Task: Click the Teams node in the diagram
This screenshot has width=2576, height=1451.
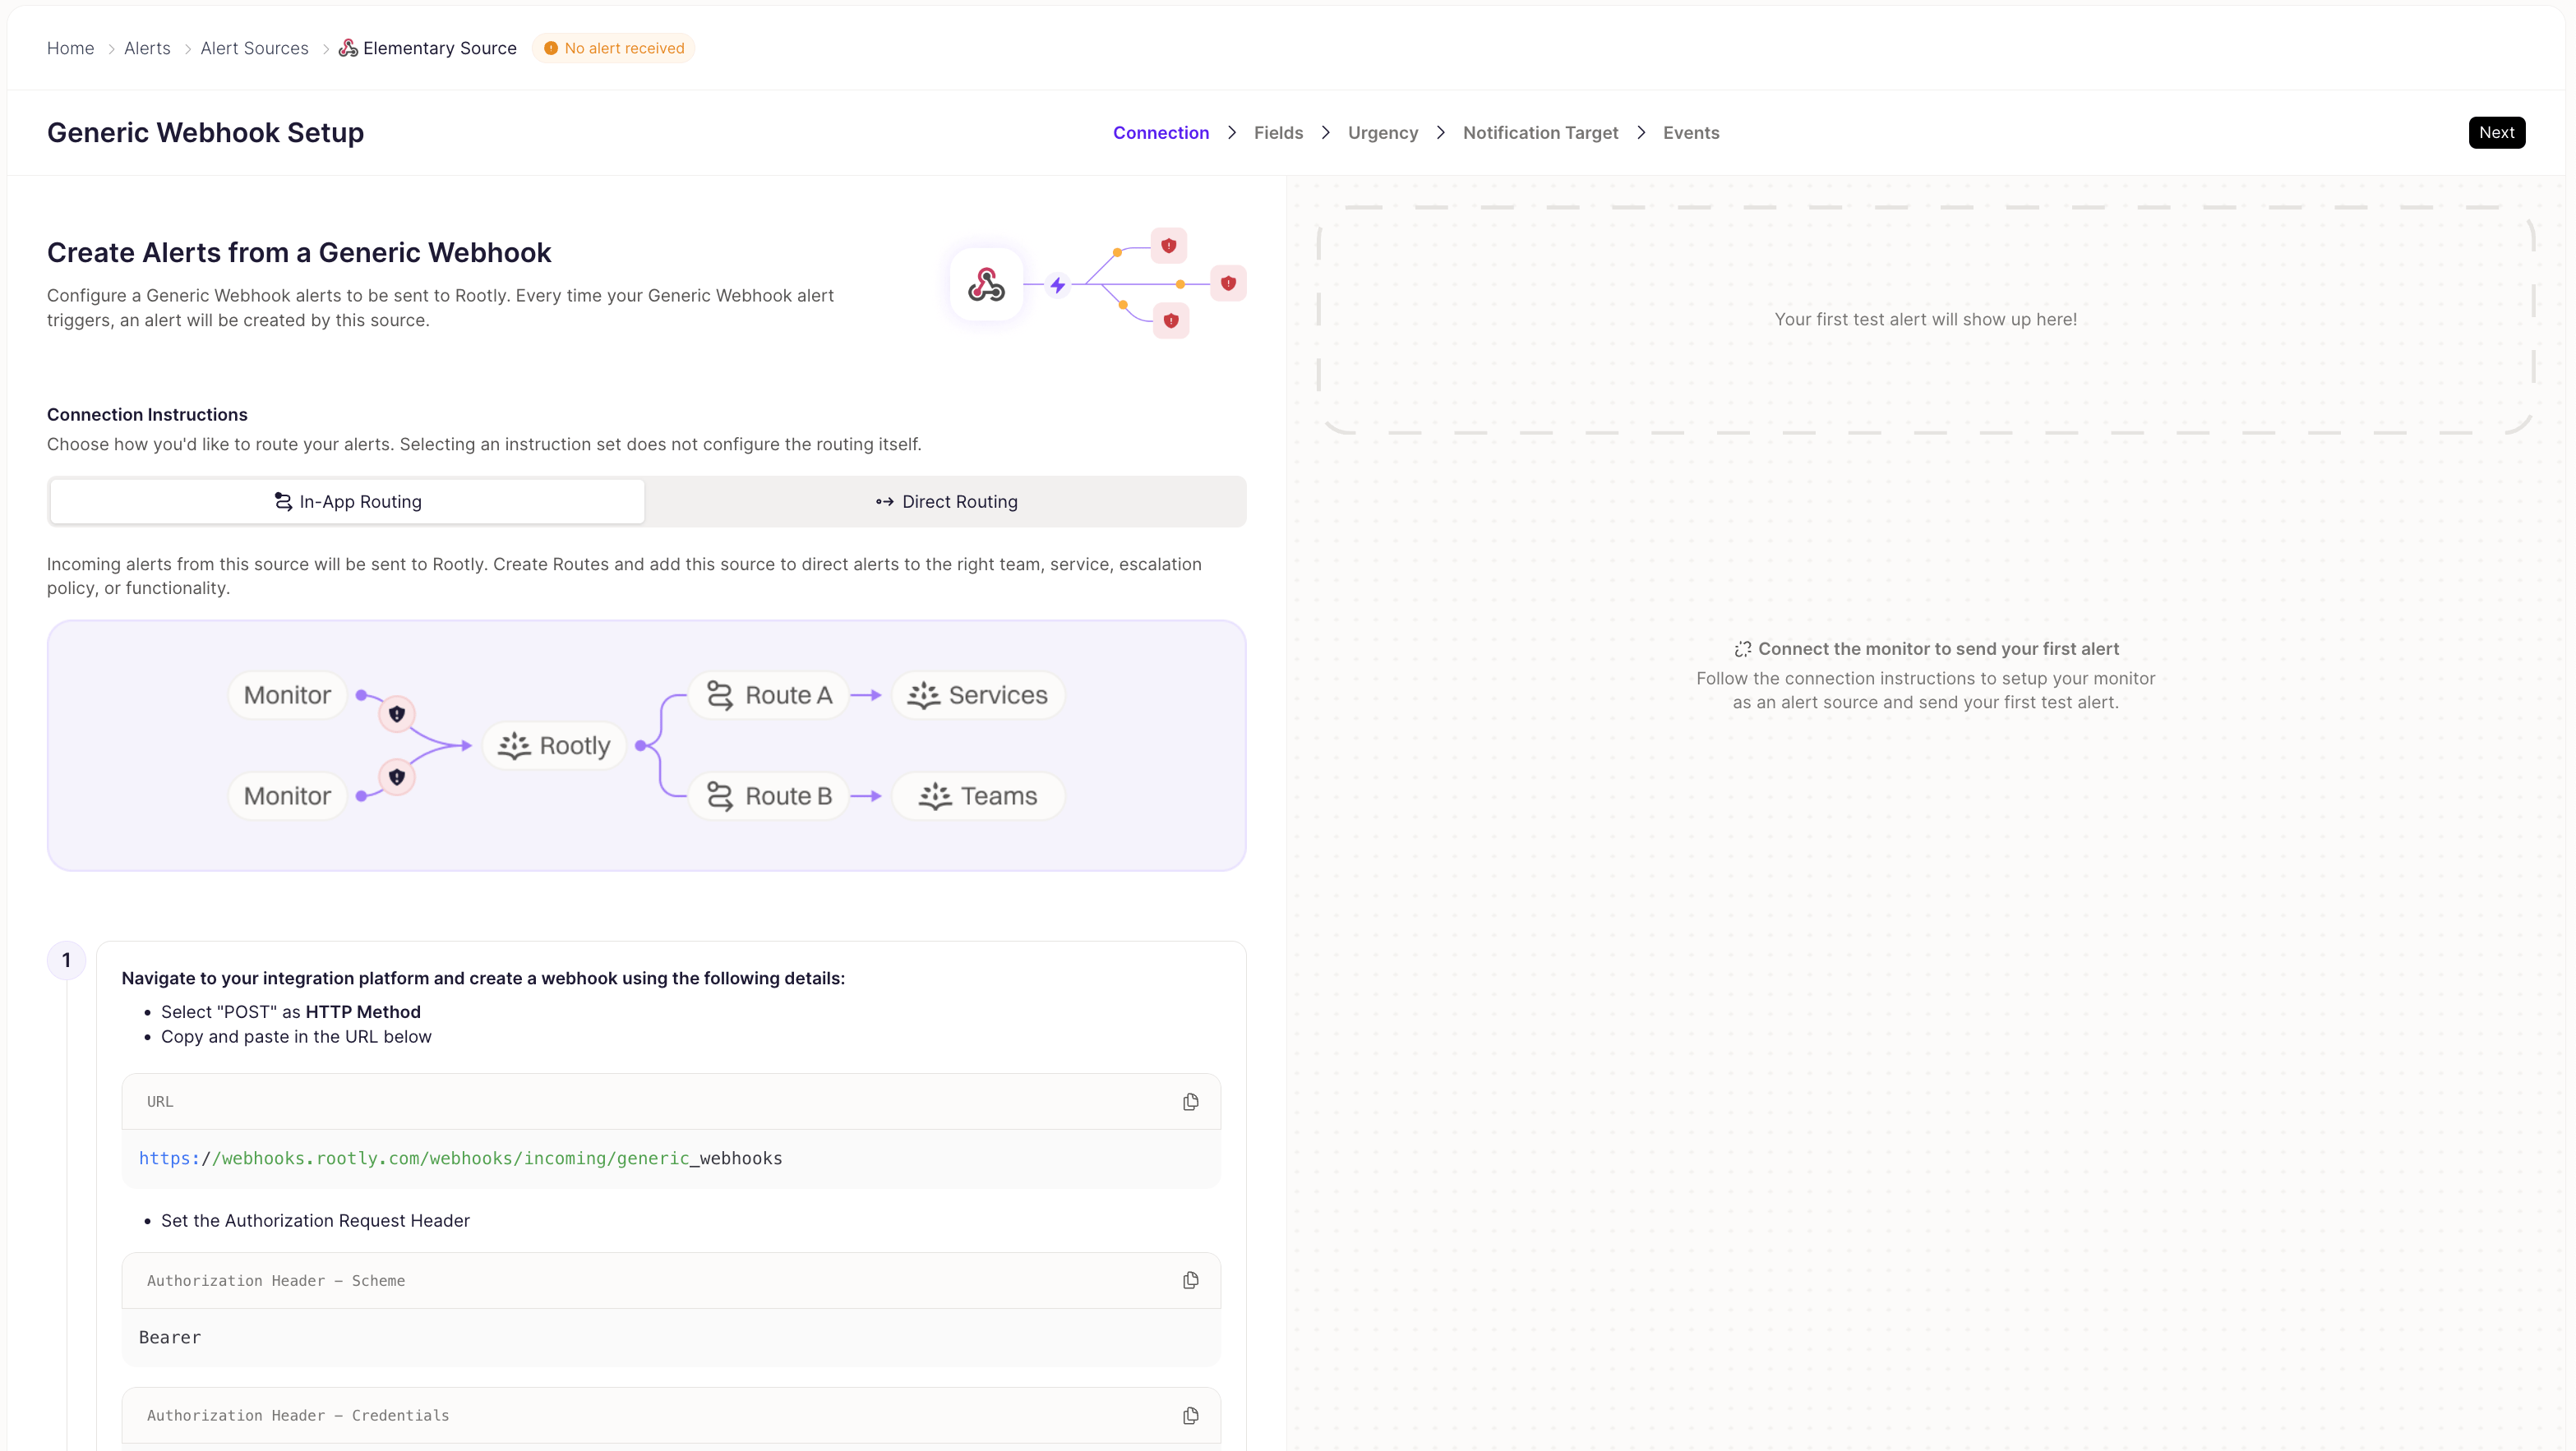Action: (977, 796)
